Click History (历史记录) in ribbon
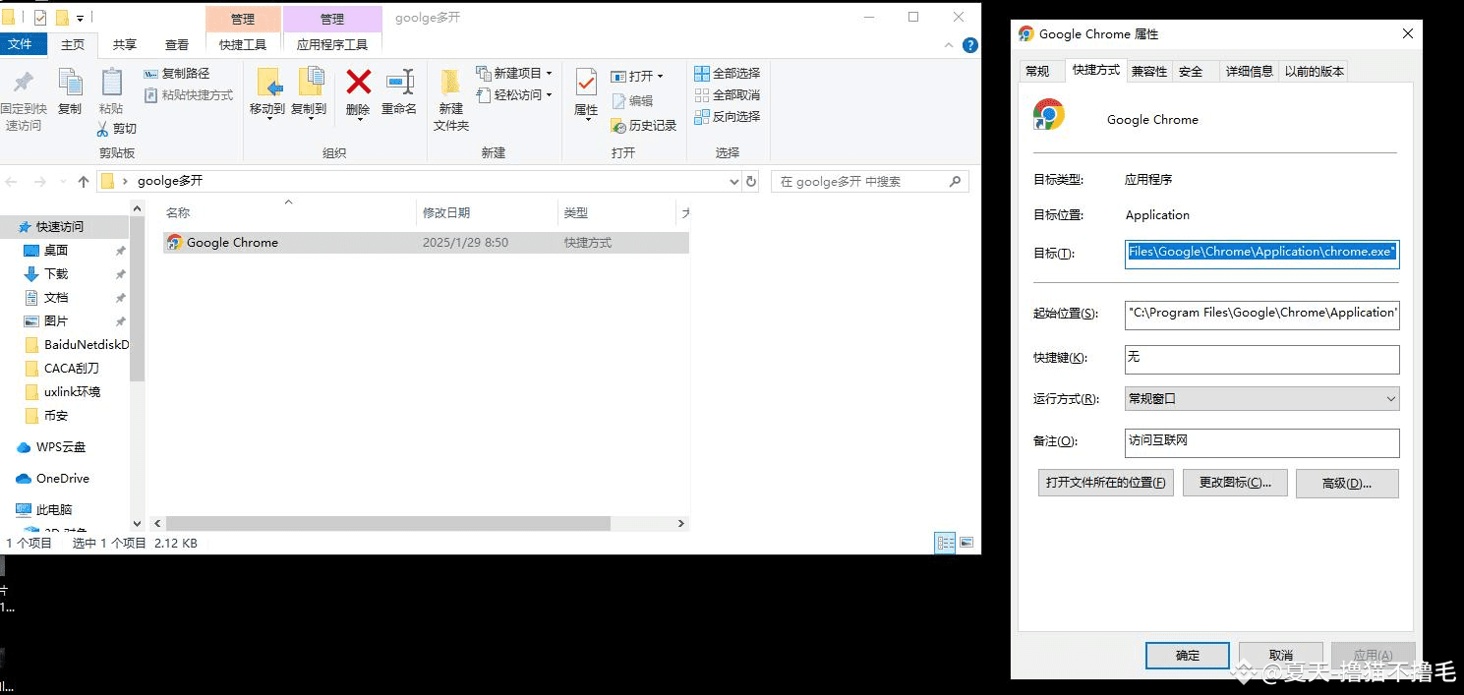 [x=644, y=126]
